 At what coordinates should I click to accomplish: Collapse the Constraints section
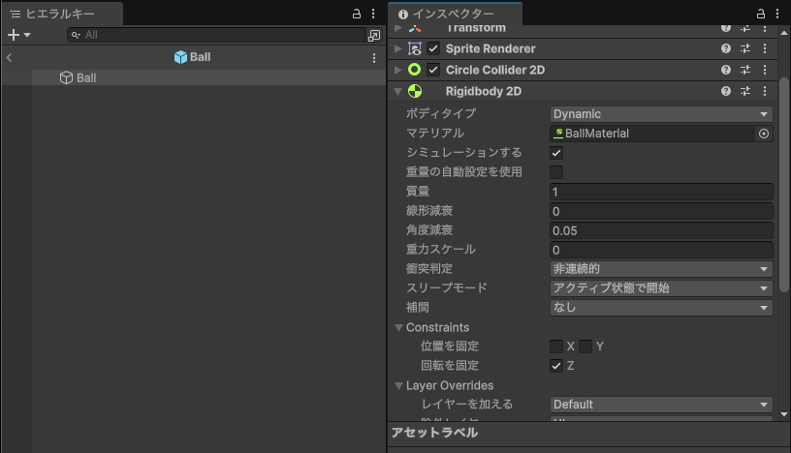coord(398,327)
